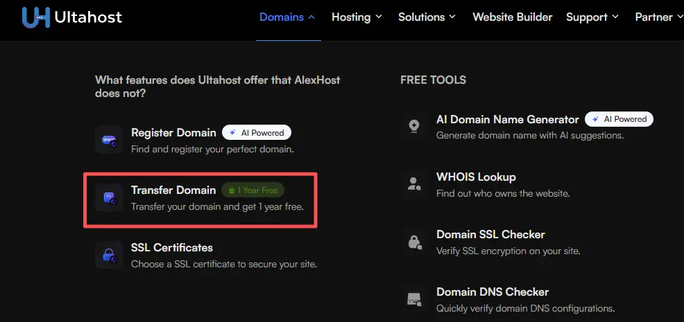Open the Domains menu item
Image resolution: width=684 pixels, height=322 pixels.
click(x=282, y=17)
